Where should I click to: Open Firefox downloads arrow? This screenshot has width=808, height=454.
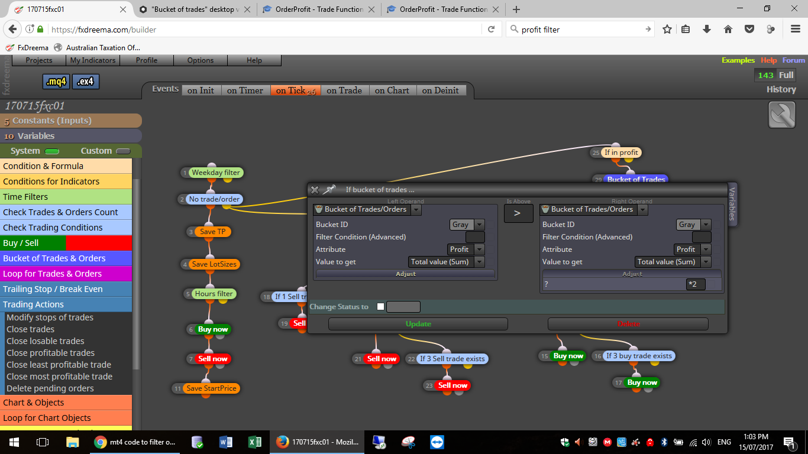pos(707,29)
